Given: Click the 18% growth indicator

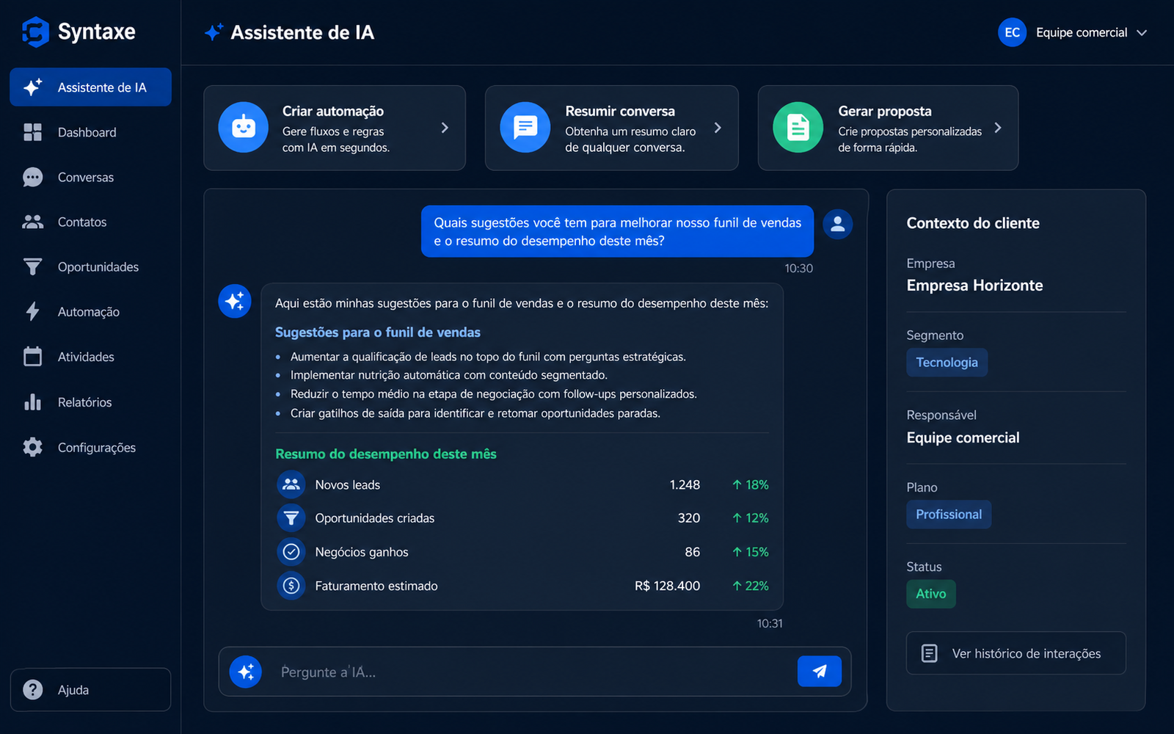Looking at the screenshot, I should click(750, 484).
